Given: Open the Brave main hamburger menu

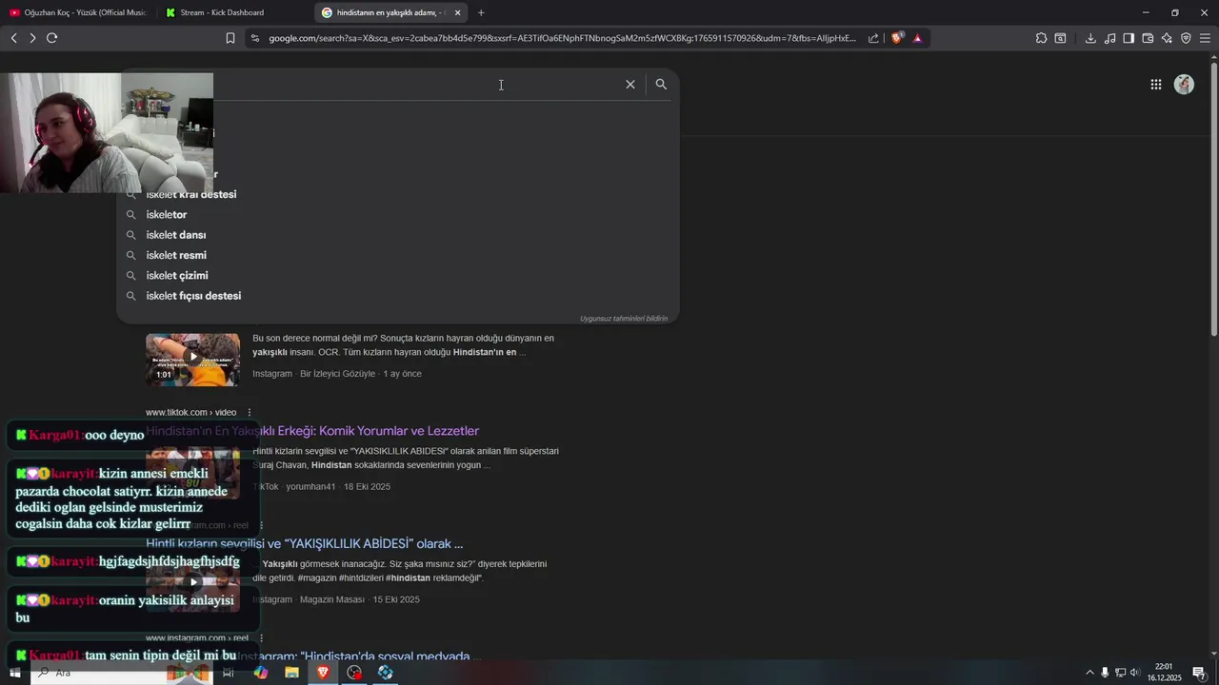Looking at the screenshot, I should point(1205,38).
